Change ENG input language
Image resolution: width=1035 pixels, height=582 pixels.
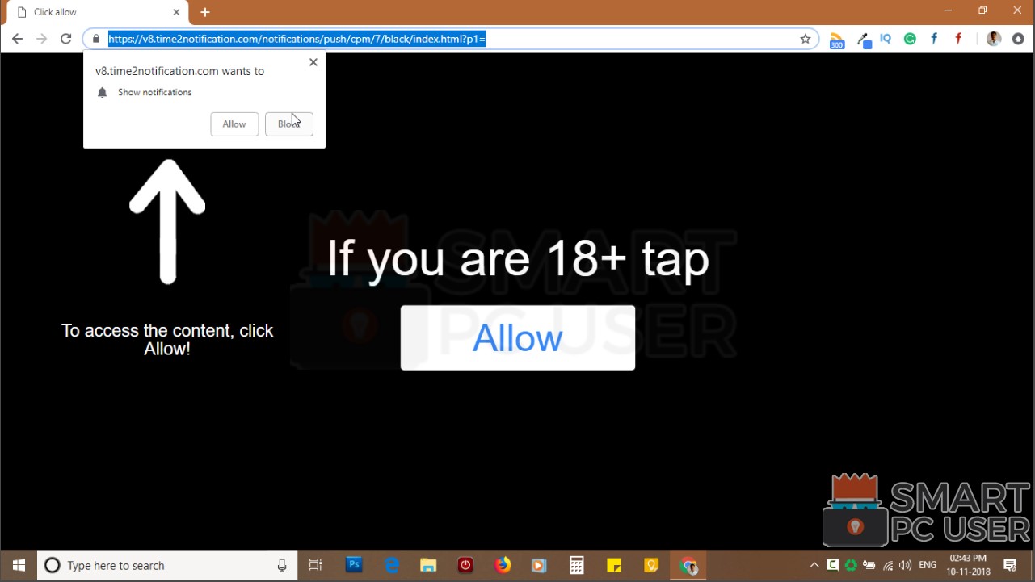[928, 565]
